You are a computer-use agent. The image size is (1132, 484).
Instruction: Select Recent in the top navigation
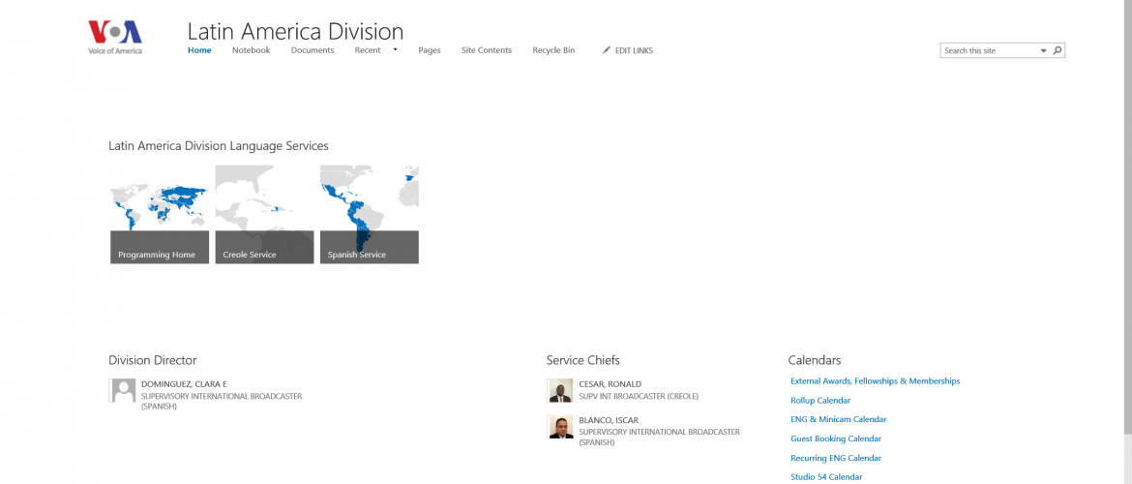tap(368, 49)
